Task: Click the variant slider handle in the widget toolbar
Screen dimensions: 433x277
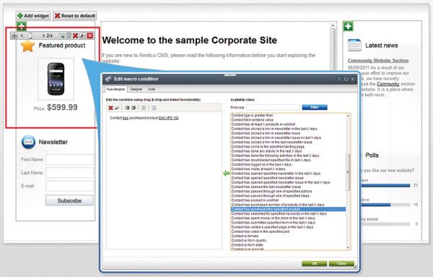Action: [x=30, y=35]
